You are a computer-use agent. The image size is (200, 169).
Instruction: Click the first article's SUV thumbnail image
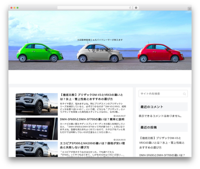(x=37, y=104)
